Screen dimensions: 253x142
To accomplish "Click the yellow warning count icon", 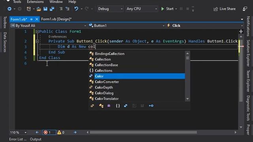I will pyautogui.click(x=59, y=133).
